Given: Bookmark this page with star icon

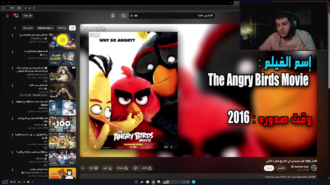Looking at the screenshot, I should [x=25, y=8].
